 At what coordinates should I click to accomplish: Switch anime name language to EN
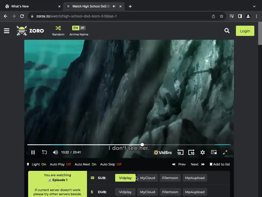click(x=75, y=28)
